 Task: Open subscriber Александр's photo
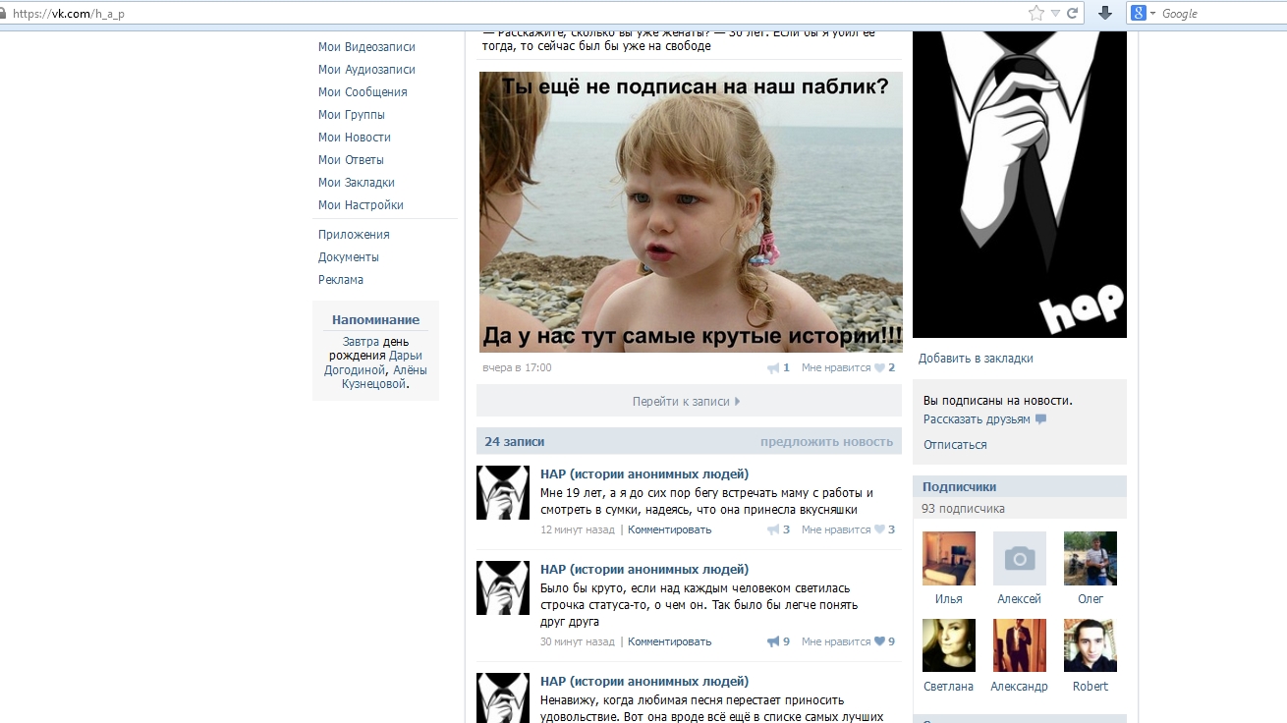1020,645
